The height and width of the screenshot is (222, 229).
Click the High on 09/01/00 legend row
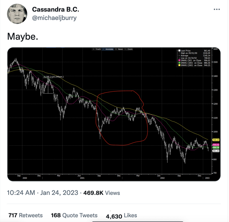pos(194,53)
